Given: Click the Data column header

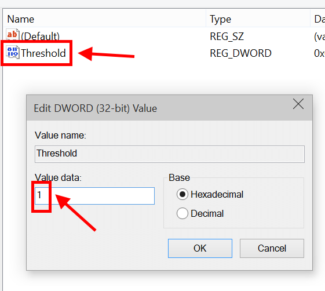Looking at the screenshot, I should 317,19.
